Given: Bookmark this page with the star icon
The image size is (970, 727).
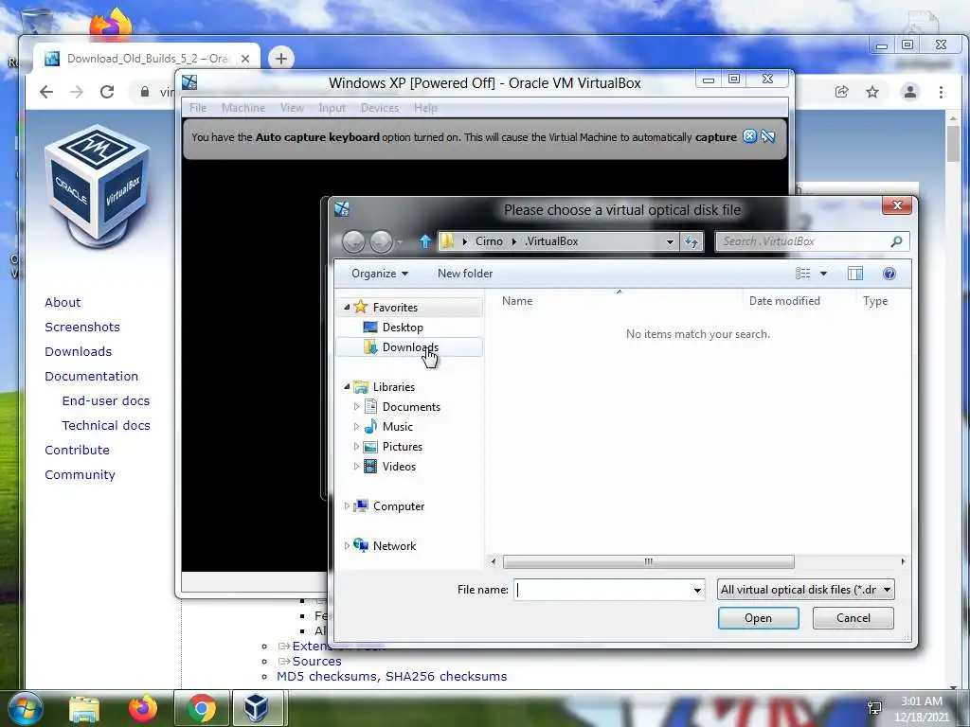Looking at the screenshot, I should 872,92.
